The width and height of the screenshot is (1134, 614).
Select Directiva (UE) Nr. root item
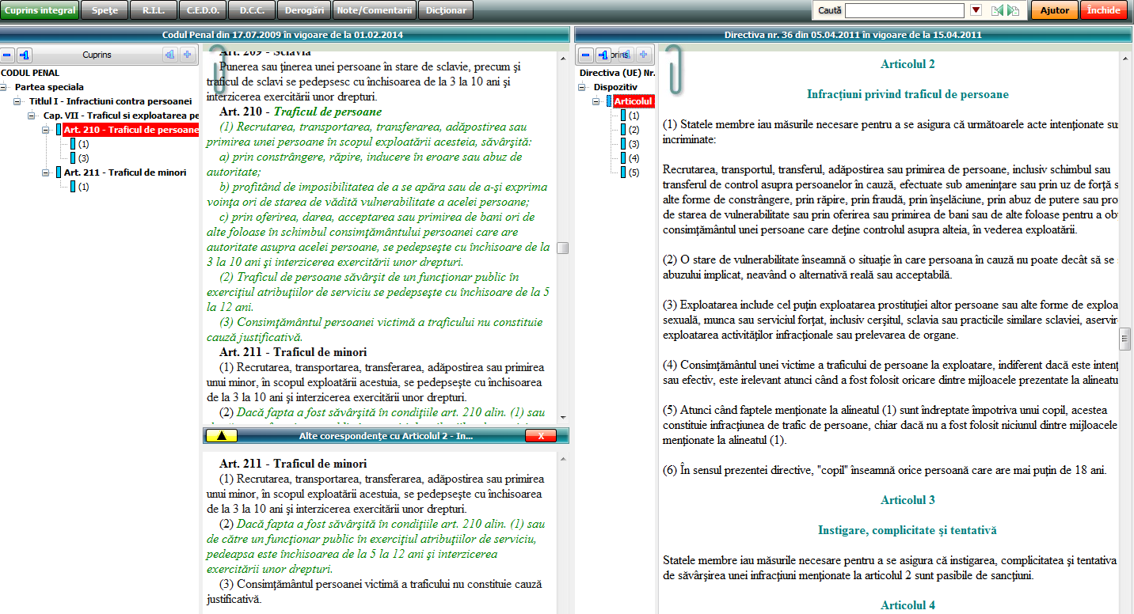618,73
